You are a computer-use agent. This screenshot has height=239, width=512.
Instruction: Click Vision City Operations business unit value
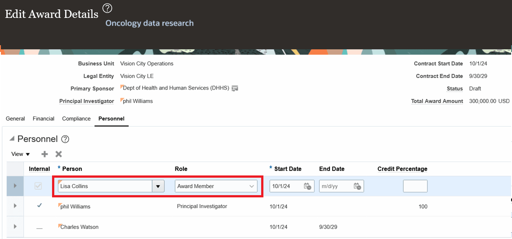pyautogui.click(x=147, y=64)
